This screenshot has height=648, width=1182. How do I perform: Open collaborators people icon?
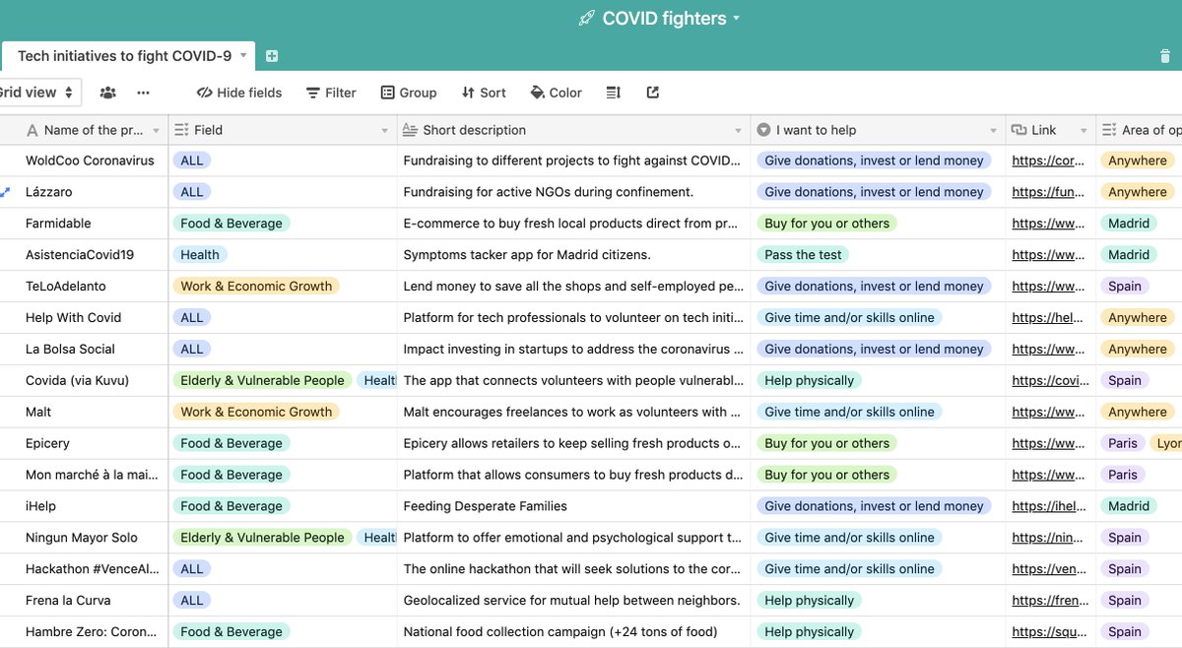coord(108,93)
